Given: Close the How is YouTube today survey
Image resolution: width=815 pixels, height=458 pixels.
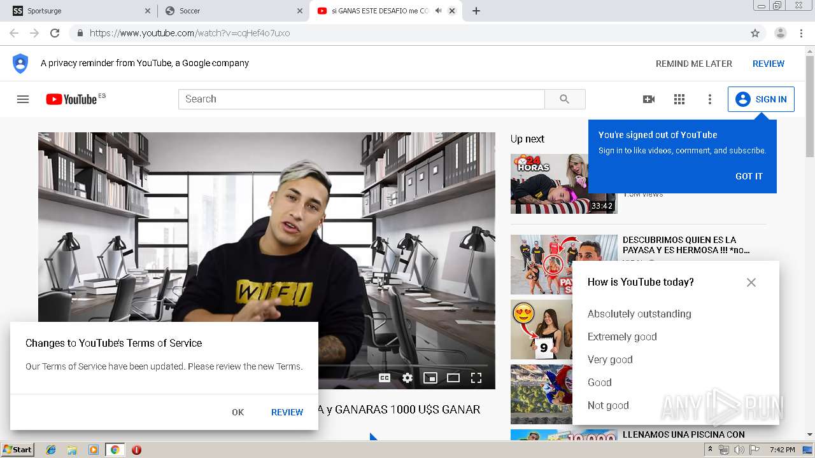Looking at the screenshot, I should [751, 282].
